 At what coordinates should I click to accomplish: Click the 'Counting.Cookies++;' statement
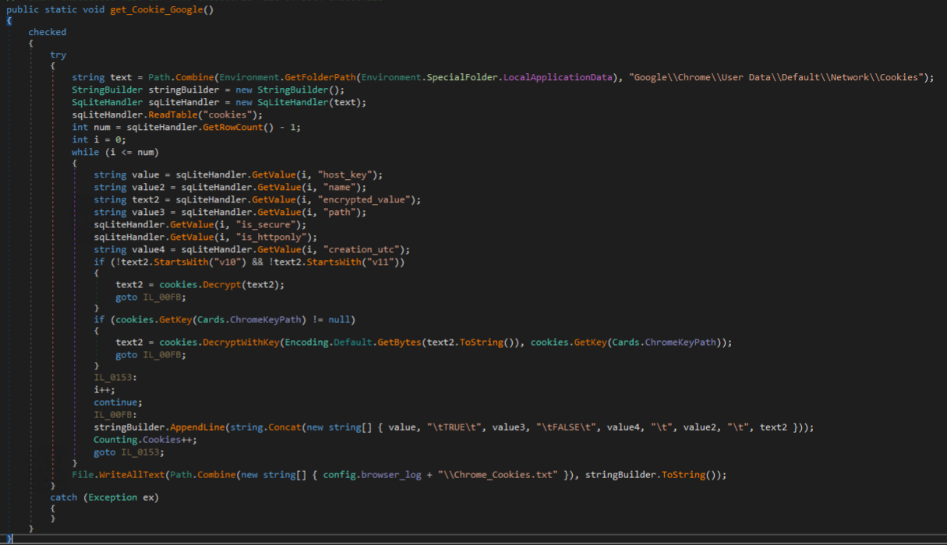pyautogui.click(x=146, y=440)
